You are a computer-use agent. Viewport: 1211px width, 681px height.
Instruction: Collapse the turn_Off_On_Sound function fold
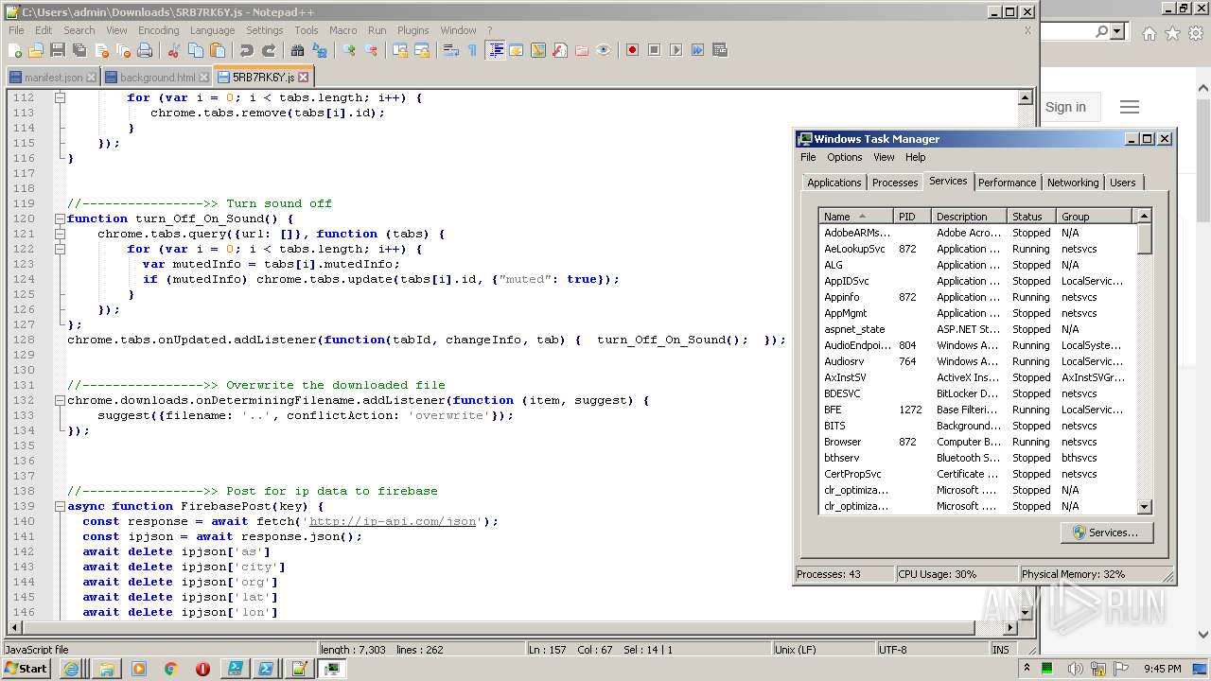pyautogui.click(x=60, y=218)
